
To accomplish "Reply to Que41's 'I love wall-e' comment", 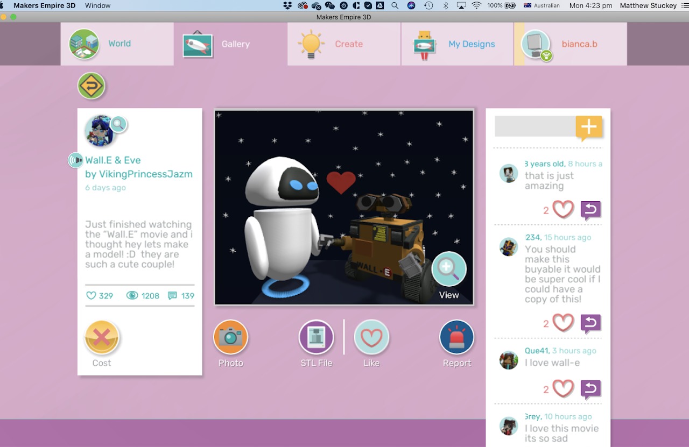I will 590,389.
